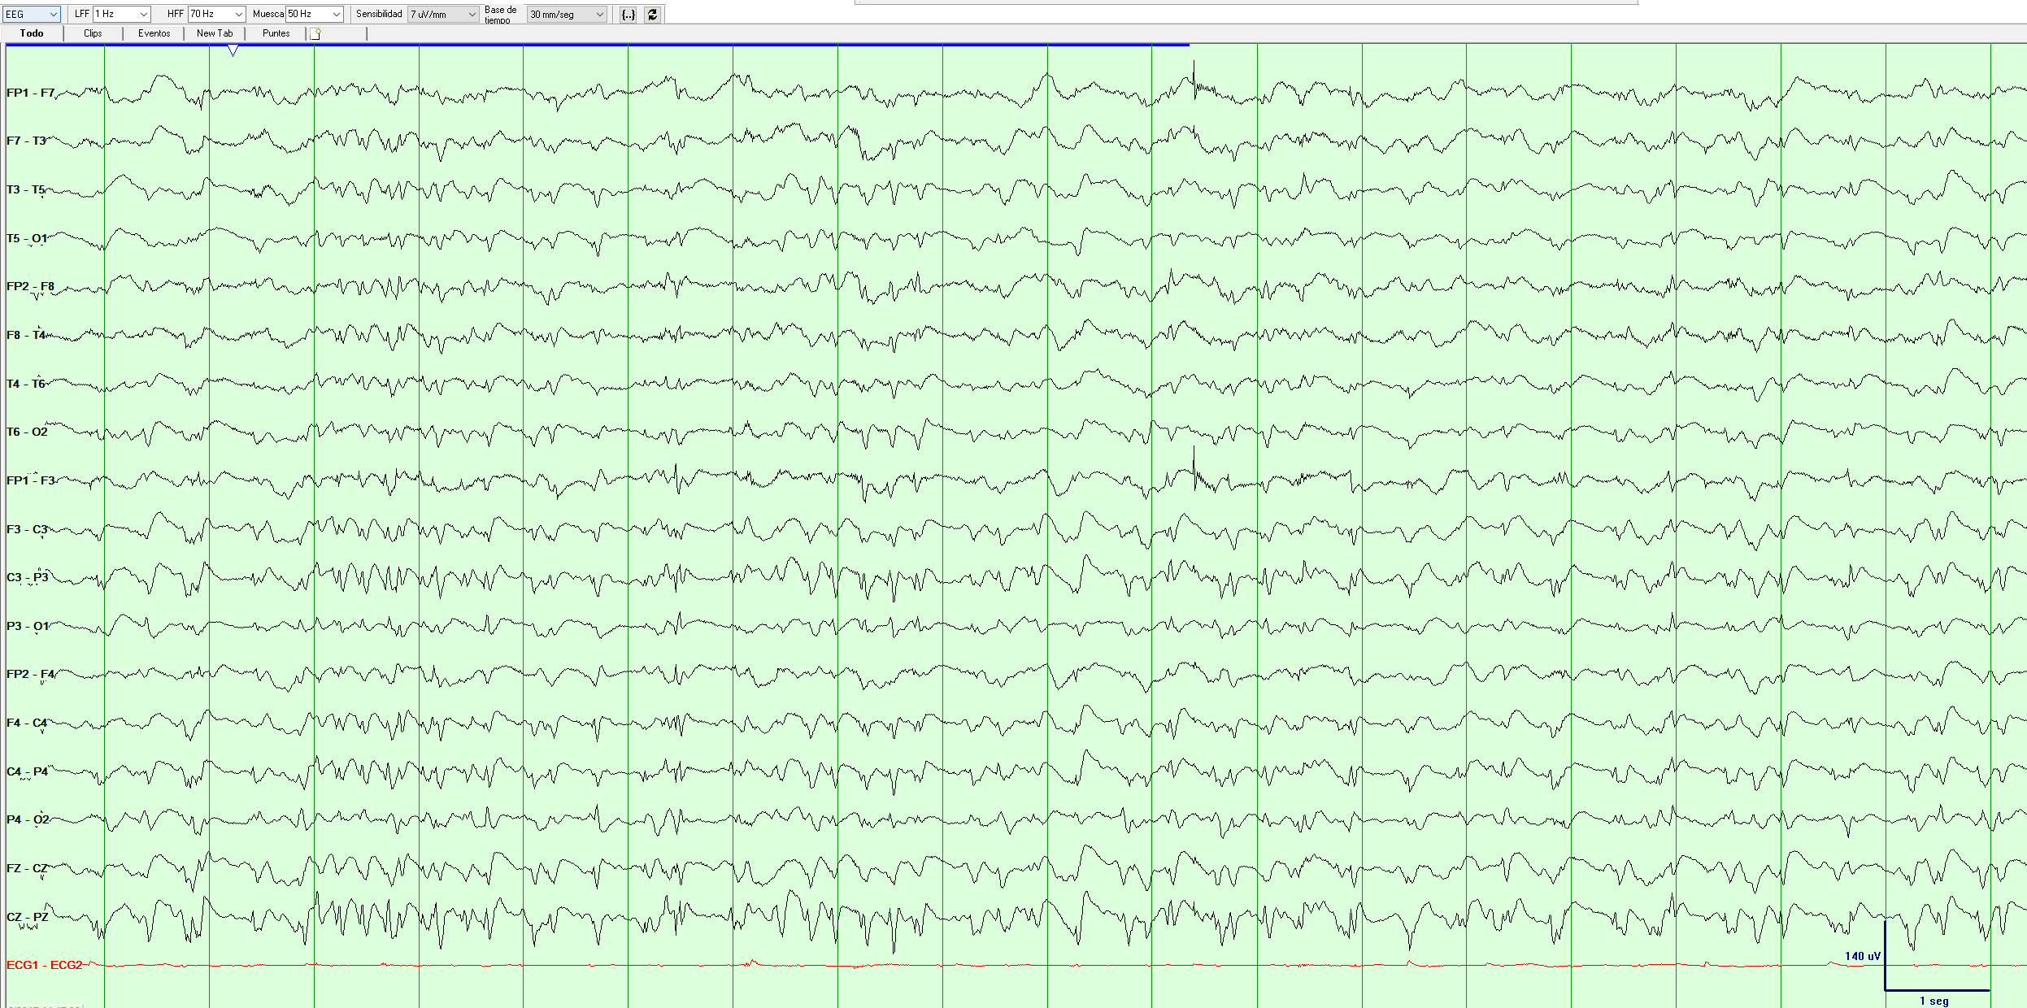Select the C3 - P3 channel label
The image size is (2027, 1008).
click(28, 577)
